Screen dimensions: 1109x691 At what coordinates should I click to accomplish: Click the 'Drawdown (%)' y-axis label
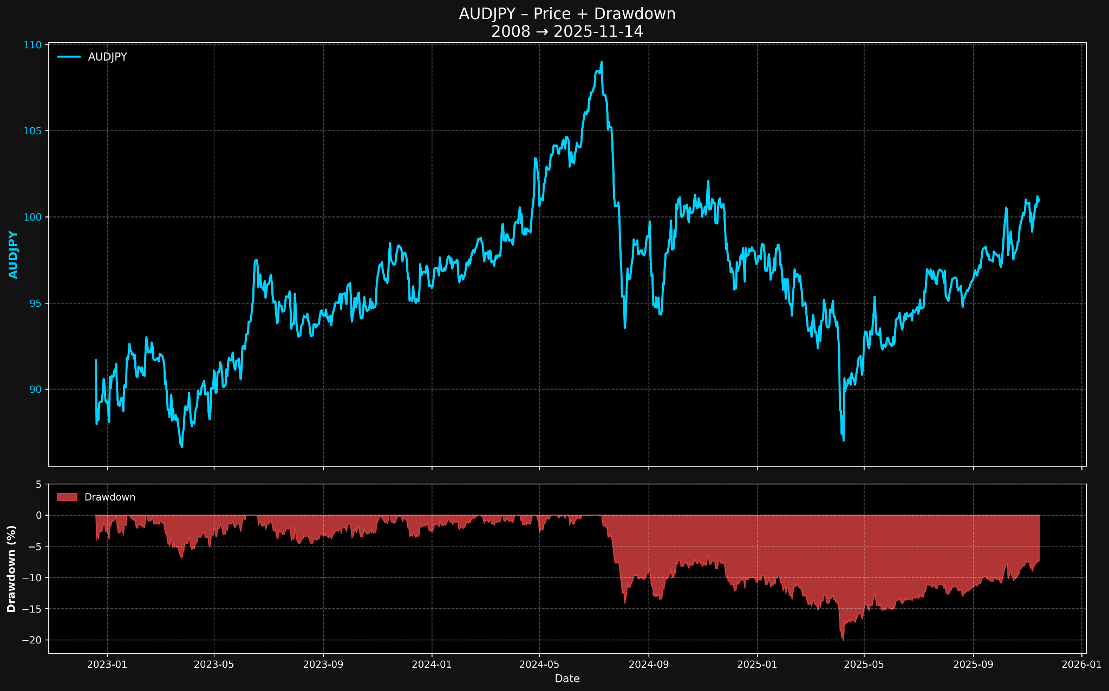pyautogui.click(x=11, y=569)
